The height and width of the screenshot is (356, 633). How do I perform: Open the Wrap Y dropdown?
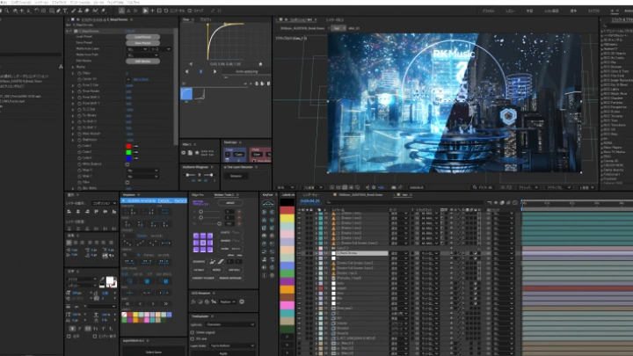(142, 177)
